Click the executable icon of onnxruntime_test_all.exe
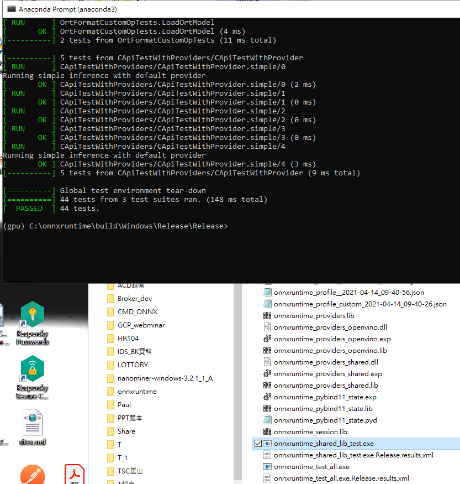460x484 pixels. pyautogui.click(x=268, y=467)
